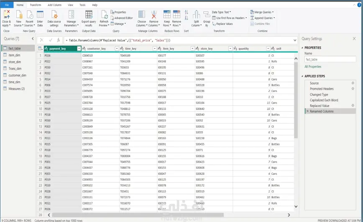Click the Remove Rows icon

176,14
